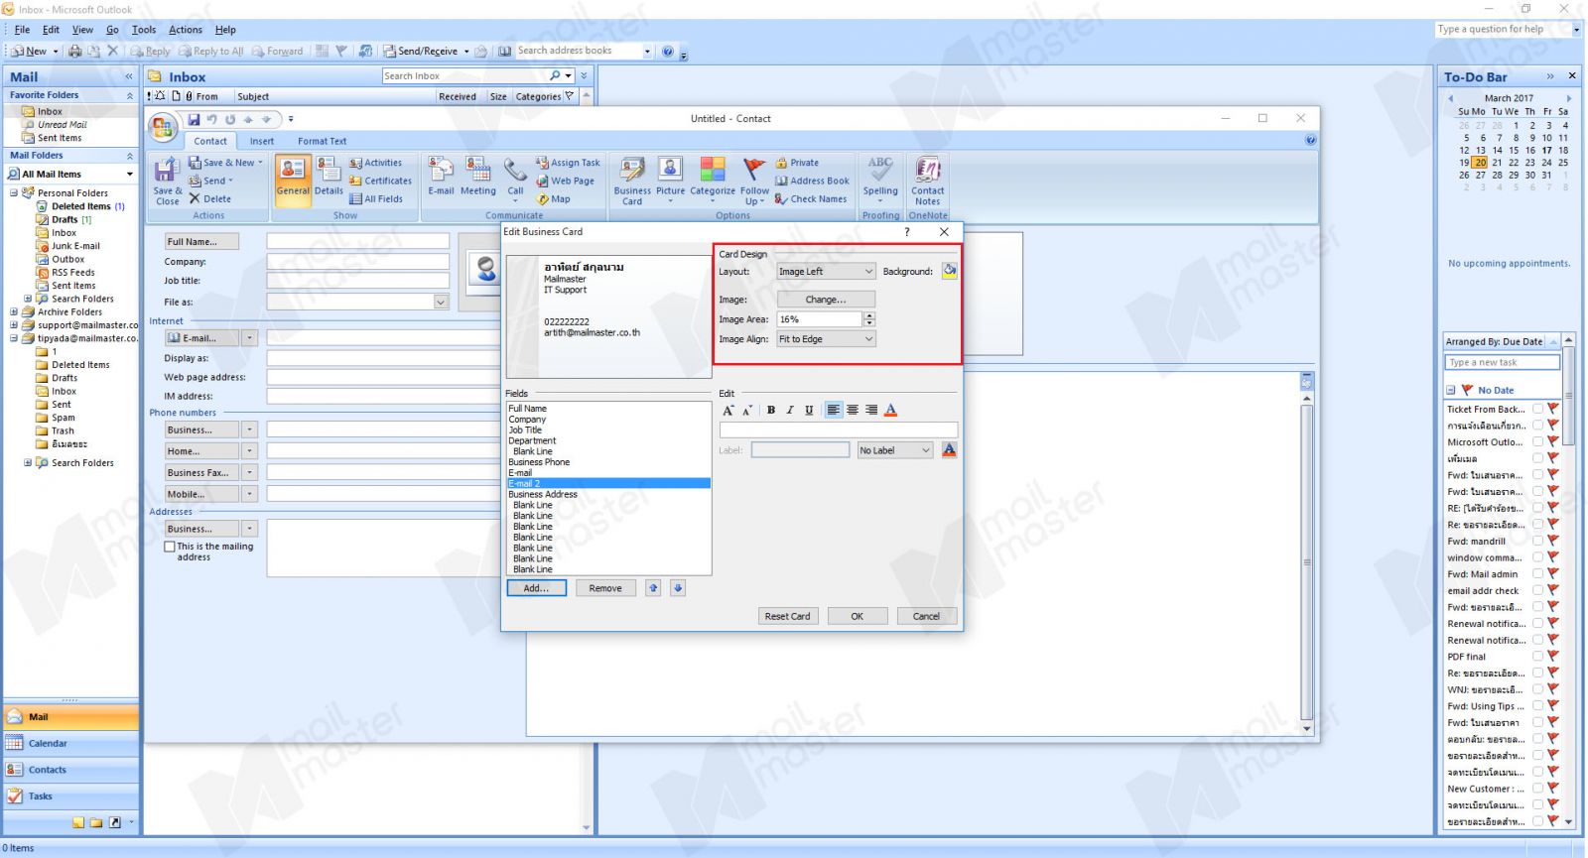Open Tools menu in Outlook
Viewport: 1588px width, 858px height.
(144, 30)
